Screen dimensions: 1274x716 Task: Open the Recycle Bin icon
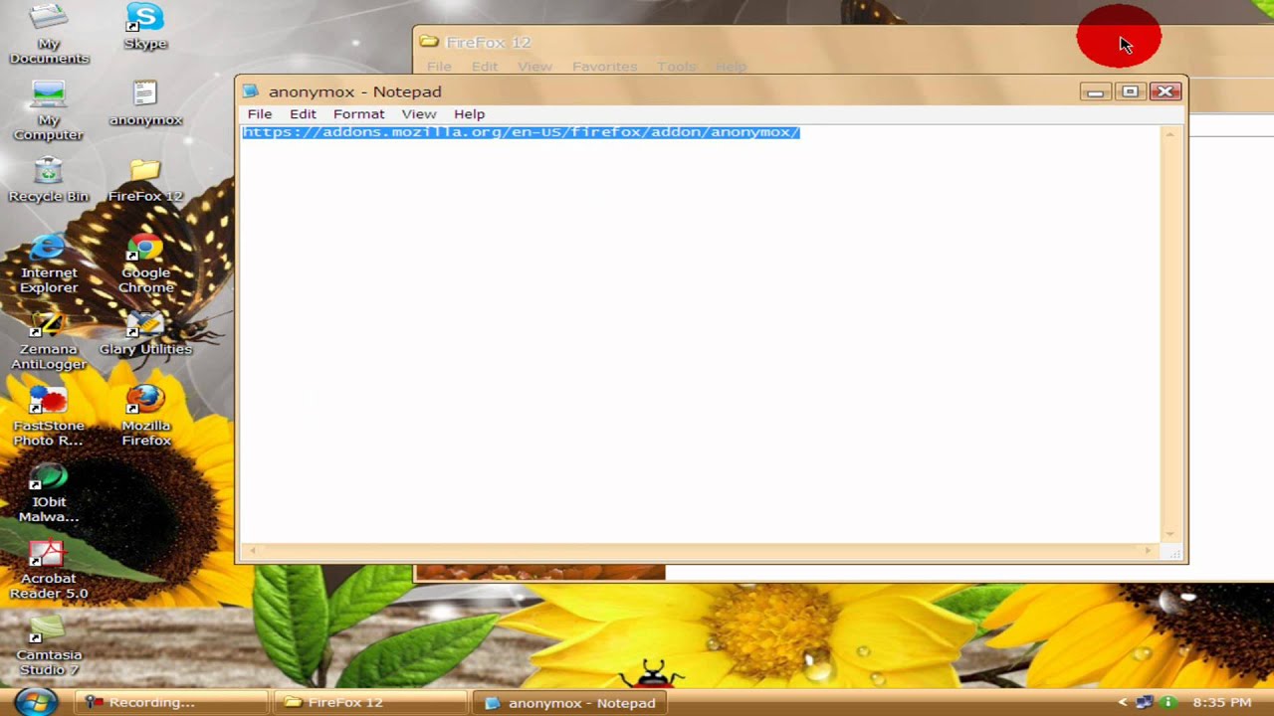pos(48,180)
